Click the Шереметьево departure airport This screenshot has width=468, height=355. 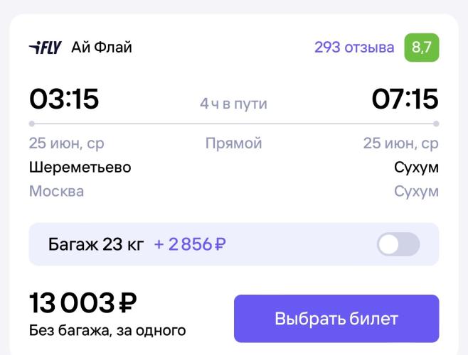click(x=80, y=168)
